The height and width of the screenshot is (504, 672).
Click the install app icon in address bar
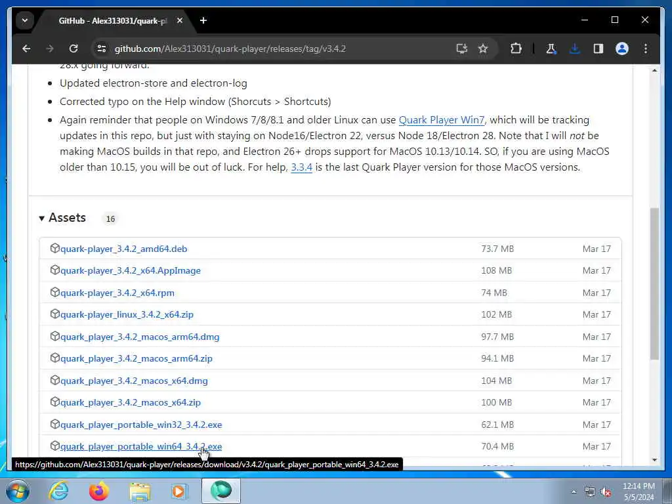click(461, 49)
